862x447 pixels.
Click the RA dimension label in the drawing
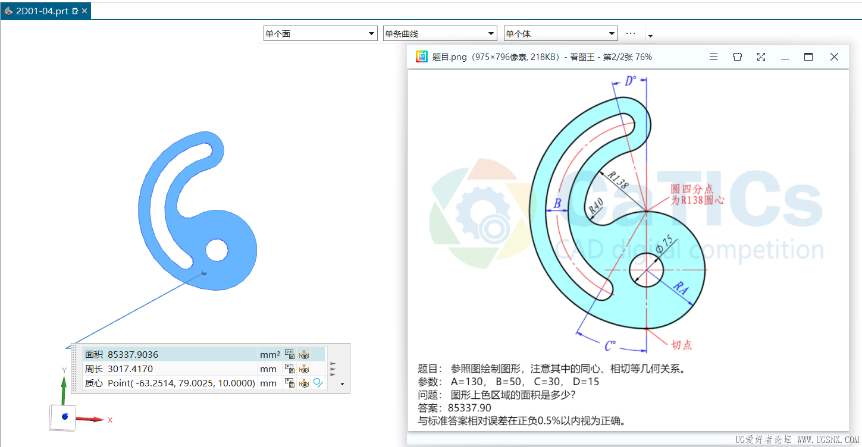pyautogui.click(x=681, y=289)
